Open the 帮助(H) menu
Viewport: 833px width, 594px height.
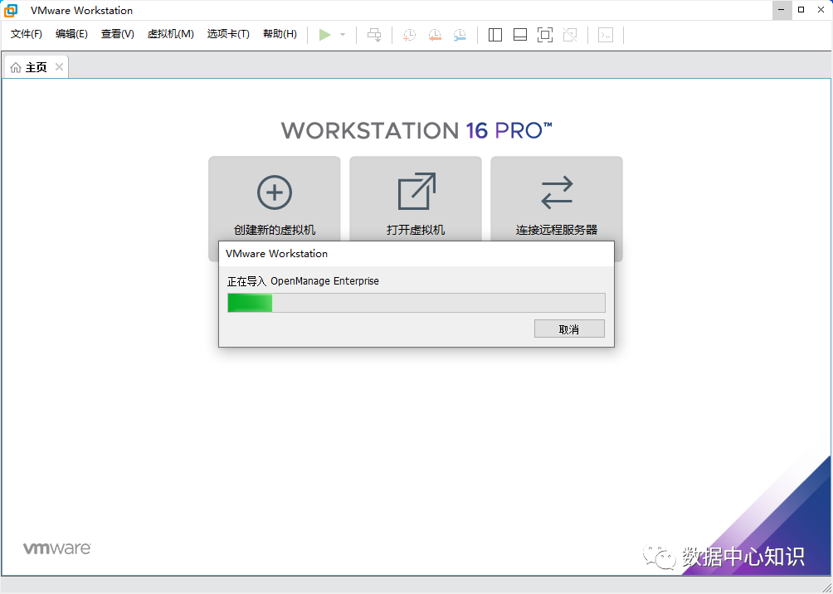pyautogui.click(x=280, y=34)
